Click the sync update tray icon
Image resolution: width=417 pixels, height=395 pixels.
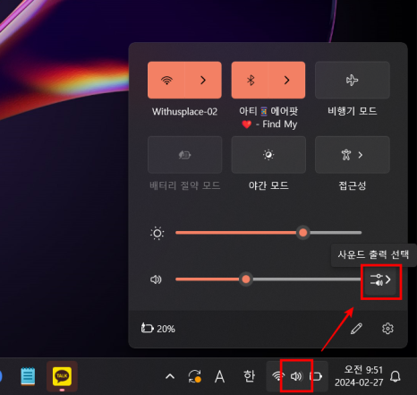(195, 376)
